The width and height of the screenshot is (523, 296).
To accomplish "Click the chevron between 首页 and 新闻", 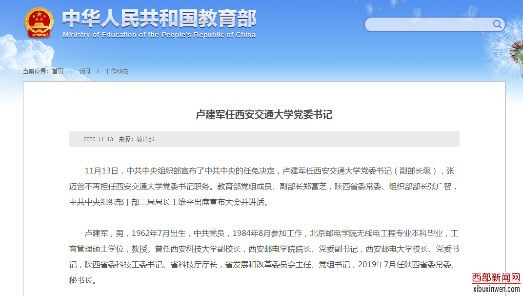I will pos(71,71).
